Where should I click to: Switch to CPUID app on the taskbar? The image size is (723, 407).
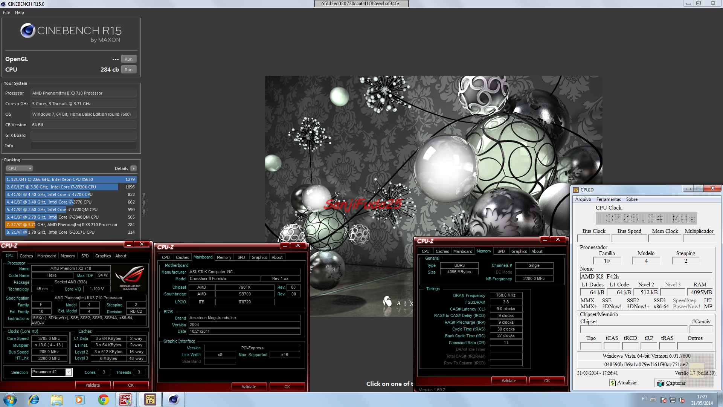tap(150, 399)
